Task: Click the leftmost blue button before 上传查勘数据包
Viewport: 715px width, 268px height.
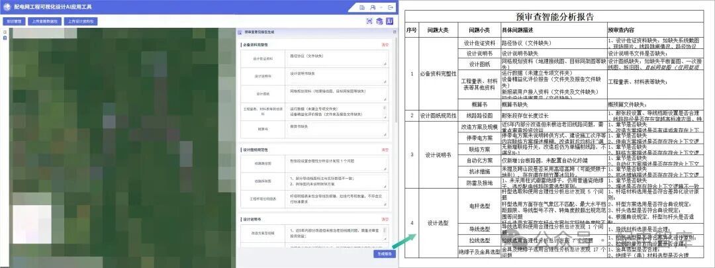Action: [x=13, y=21]
